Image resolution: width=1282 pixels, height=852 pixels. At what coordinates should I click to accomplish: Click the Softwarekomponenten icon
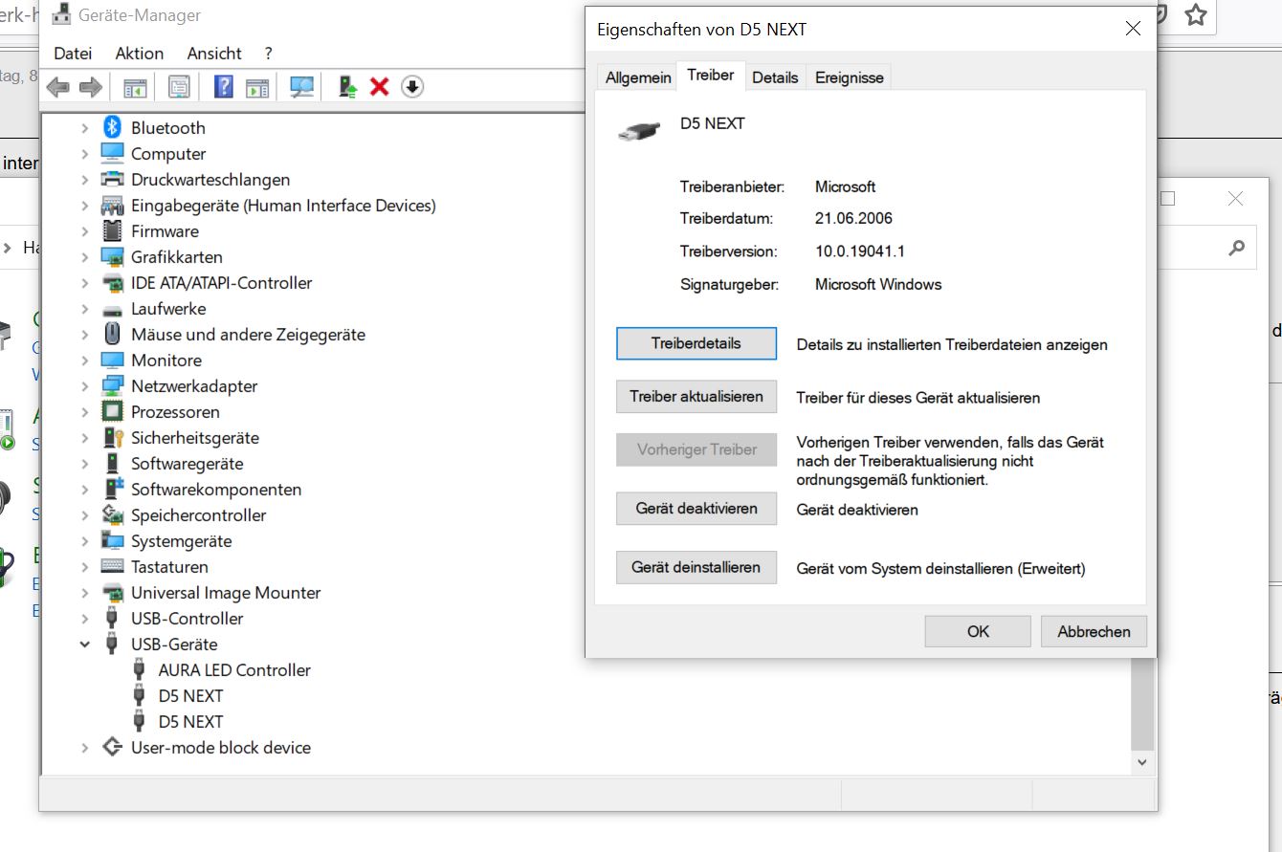click(113, 489)
